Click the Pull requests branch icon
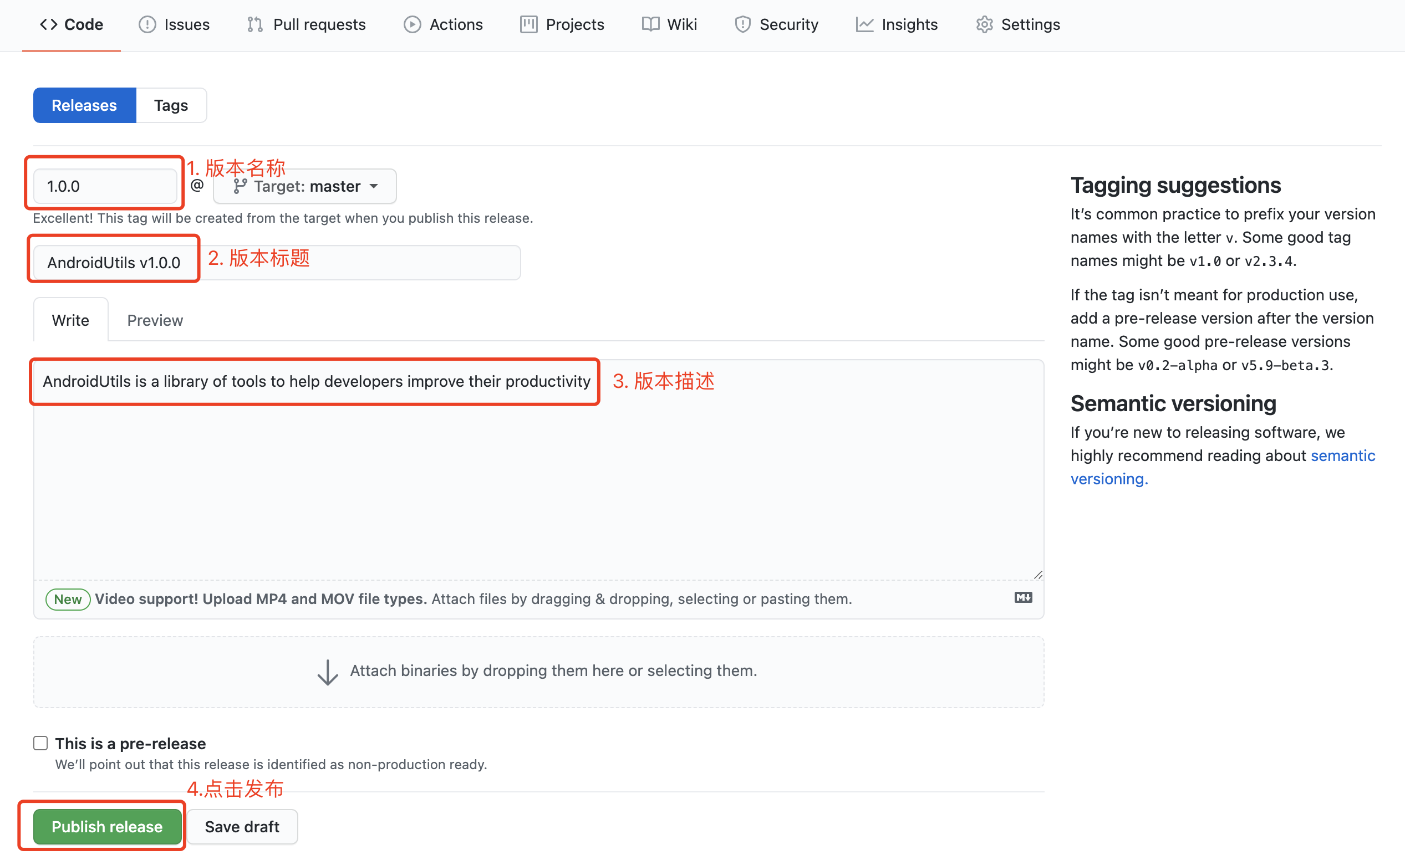 click(x=255, y=24)
